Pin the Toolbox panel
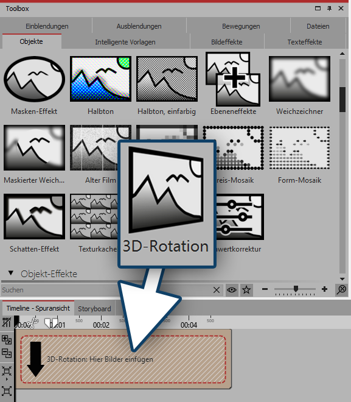The image size is (351, 402). (x=330, y=9)
